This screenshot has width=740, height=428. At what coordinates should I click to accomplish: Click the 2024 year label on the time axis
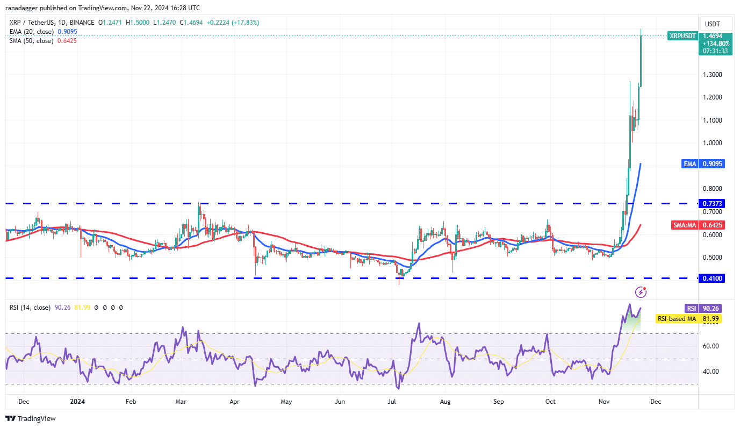pyautogui.click(x=77, y=402)
